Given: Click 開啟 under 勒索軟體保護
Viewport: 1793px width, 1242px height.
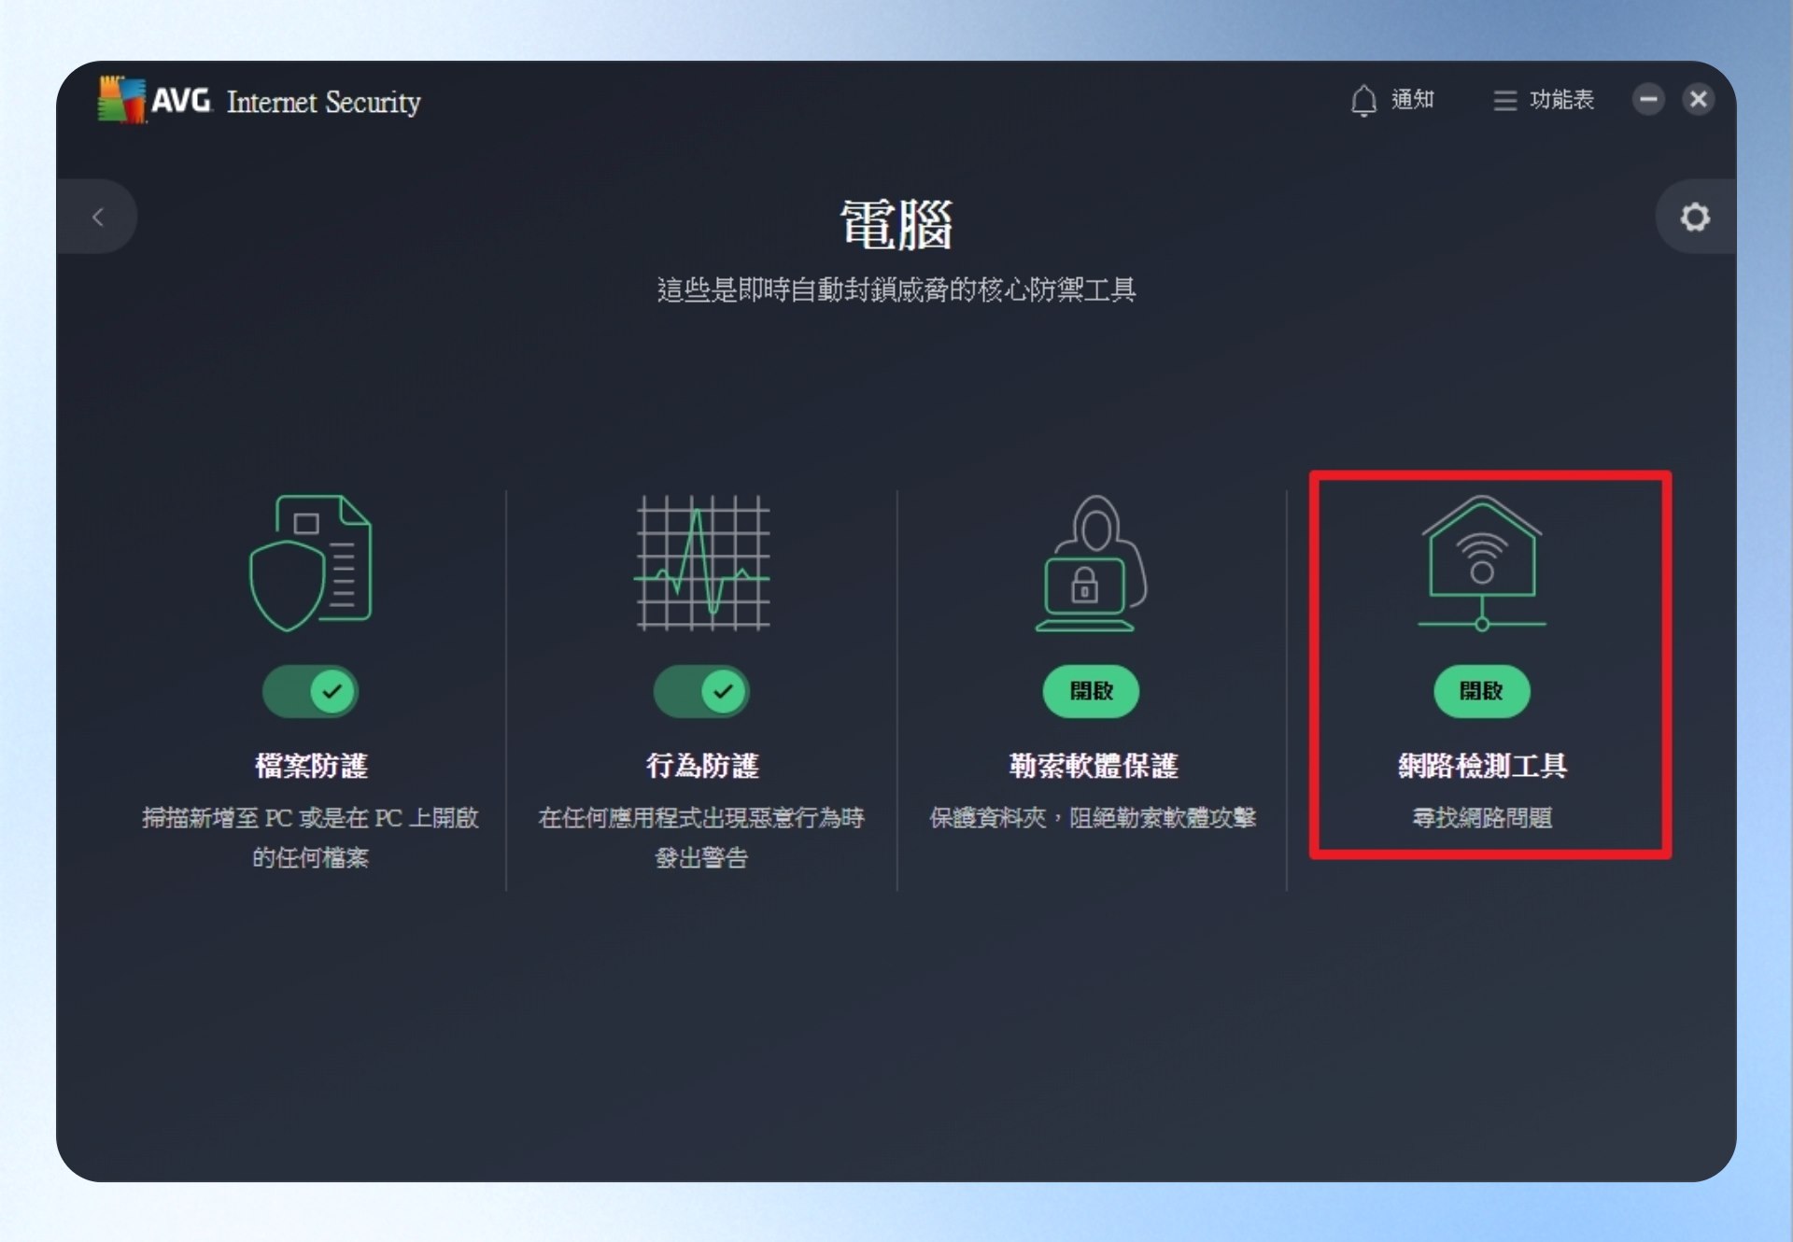Looking at the screenshot, I should pos(1091,692).
